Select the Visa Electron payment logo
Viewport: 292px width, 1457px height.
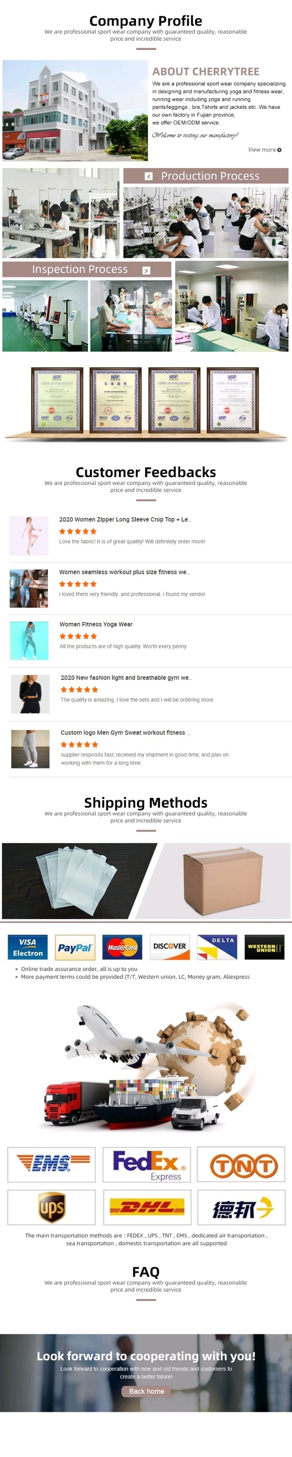[x=28, y=947]
